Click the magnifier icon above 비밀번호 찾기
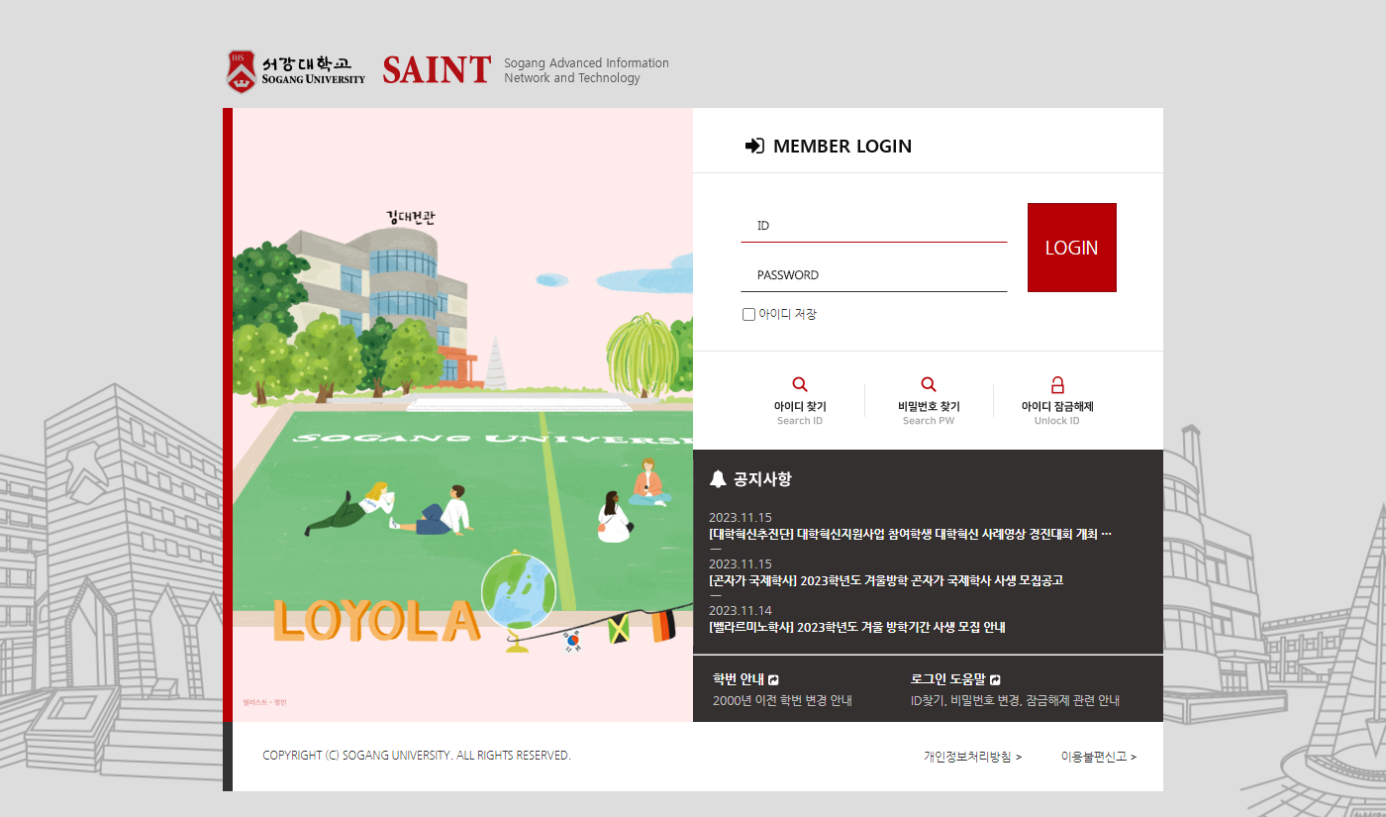This screenshot has width=1386, height=817. pyautogui.click(x=929, y=384)
